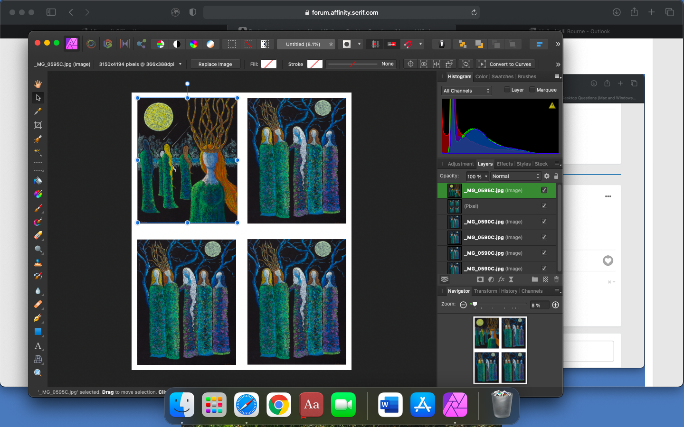
Task: Expand the top toolbar overflow chevron
Action: click(x=558, y=44)
